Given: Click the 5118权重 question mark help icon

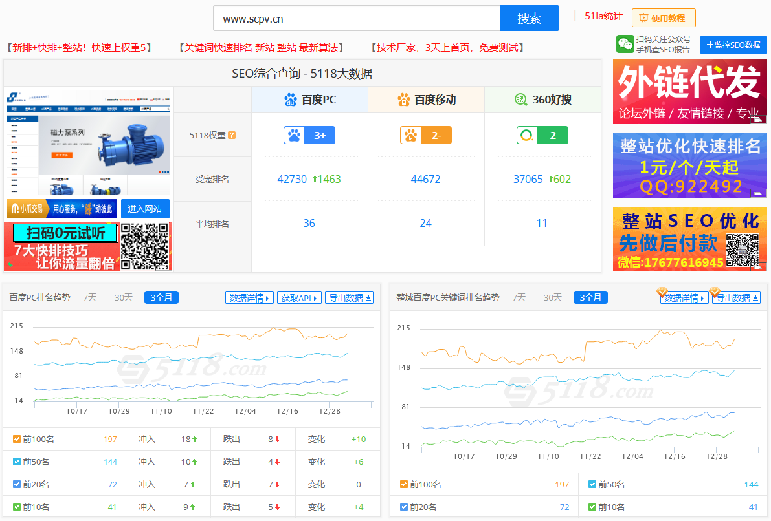Looking at the screenshot, I should [x=232, y=135].
